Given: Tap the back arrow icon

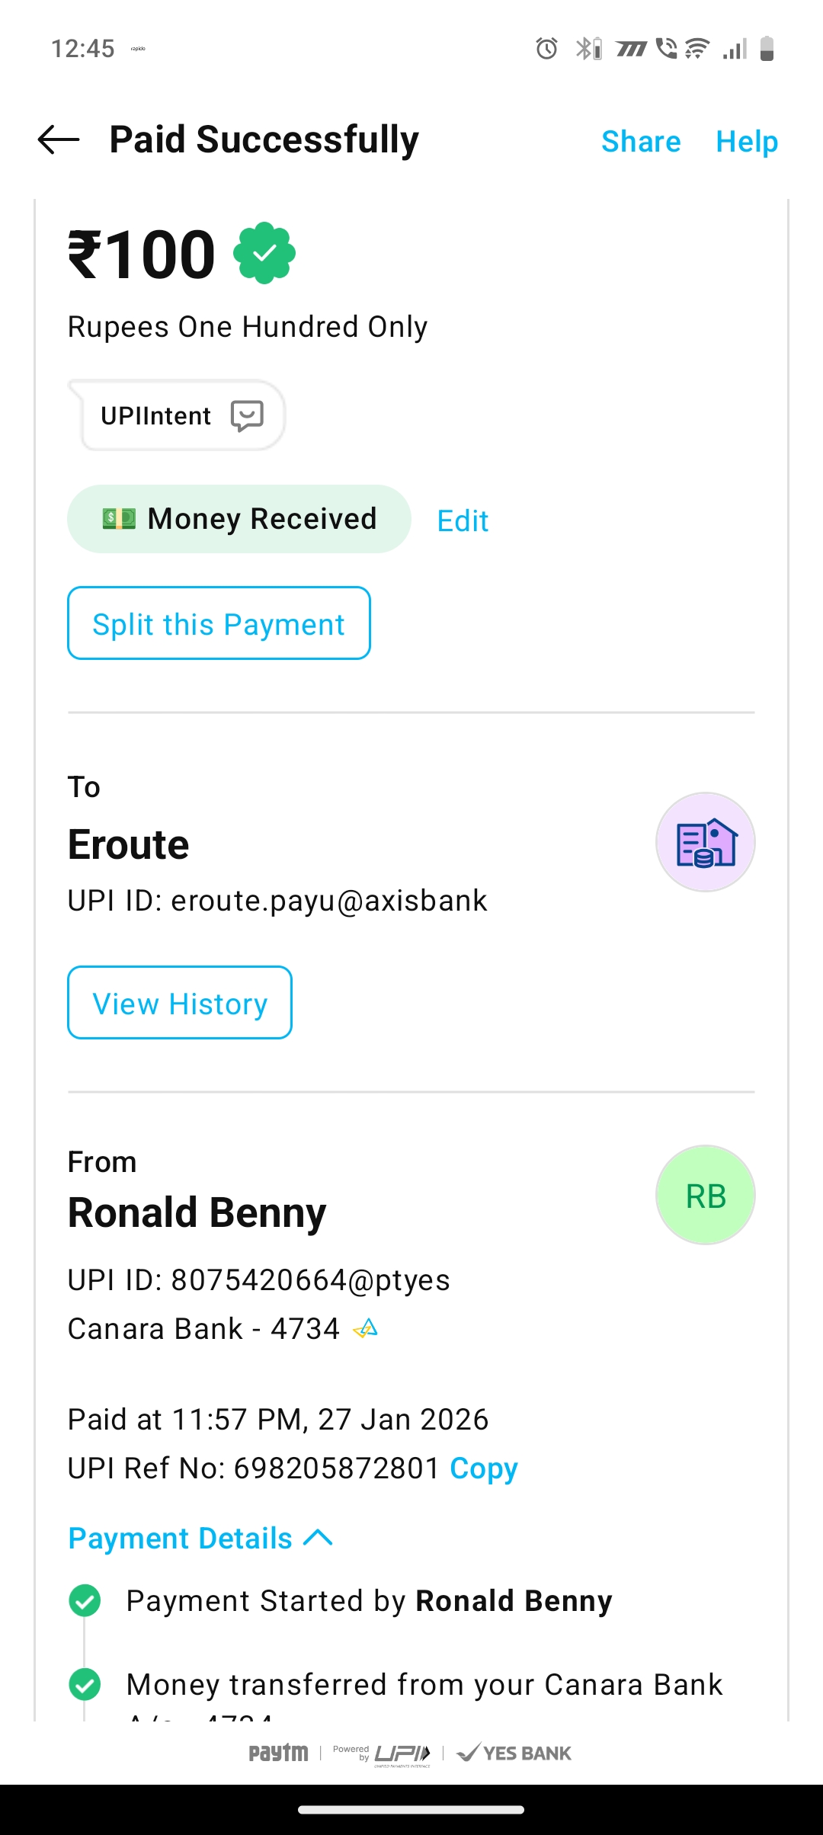Looking at the screenshot, I should tap(59, 139).
